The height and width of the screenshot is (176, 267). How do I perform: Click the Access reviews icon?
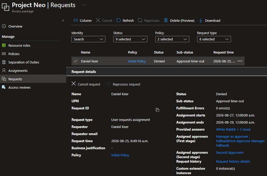pos(4,87)
